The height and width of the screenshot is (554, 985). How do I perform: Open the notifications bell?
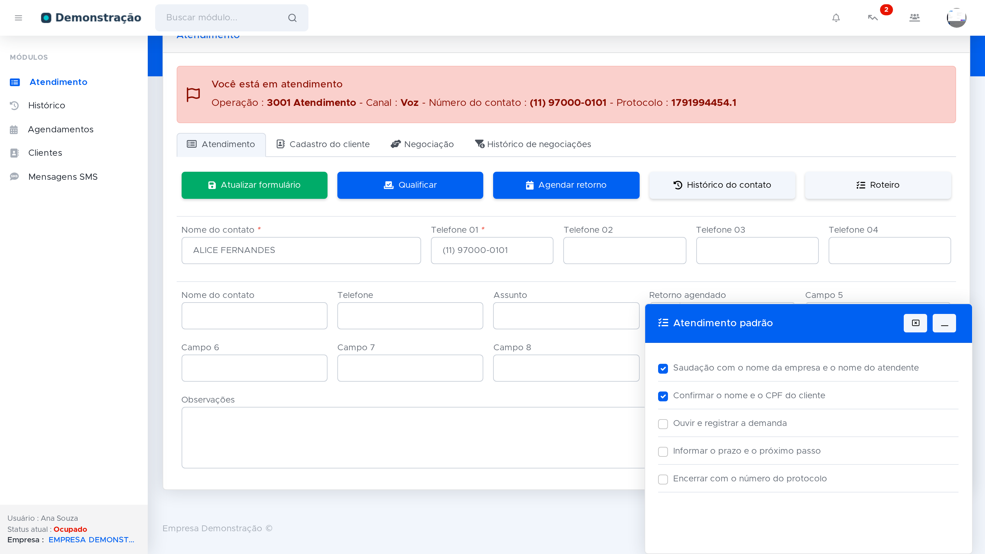[x=836, y=18]
